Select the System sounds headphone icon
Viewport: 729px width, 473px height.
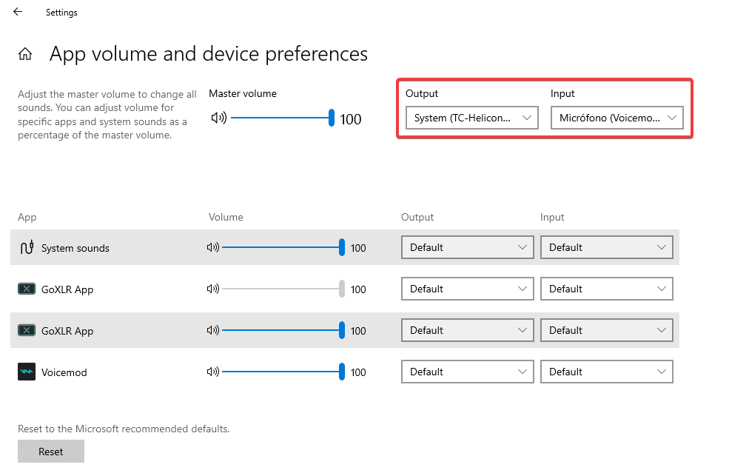tap(27, 247)
